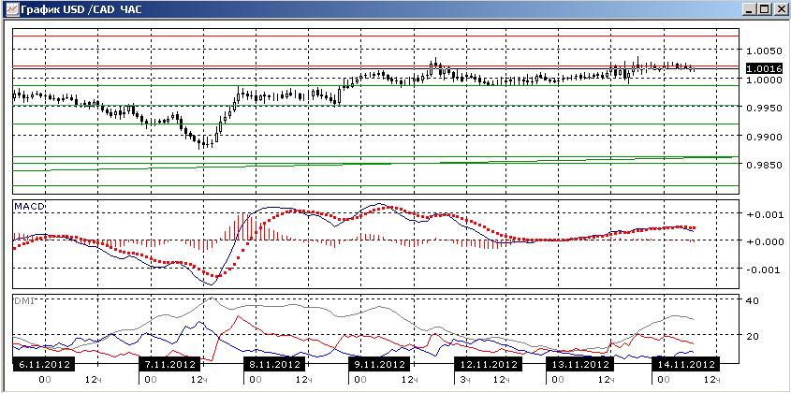Viewport: 791px width, 393px height.
Task: Select the 6.11.2012 date marker
Action: click(x=44, y=364)
